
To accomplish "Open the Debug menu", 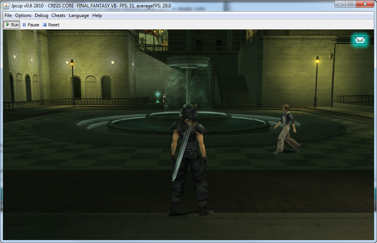I will 41,15.
